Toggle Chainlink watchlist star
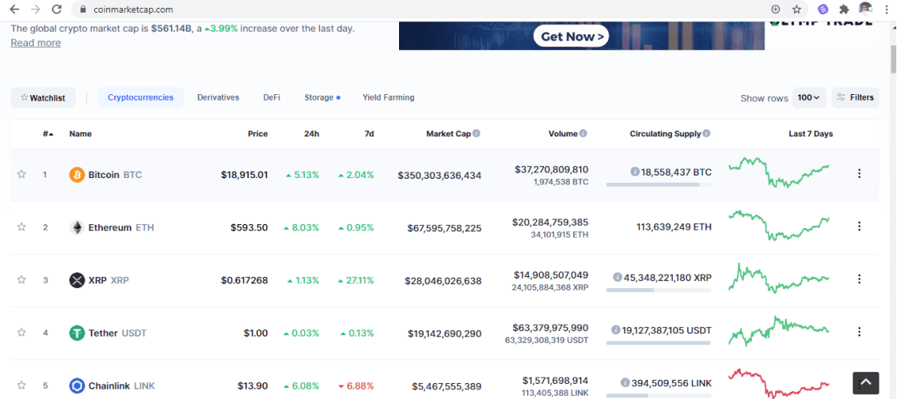Image resolution: width=897 pixels, height=399 pixels. tap(22, 385)
